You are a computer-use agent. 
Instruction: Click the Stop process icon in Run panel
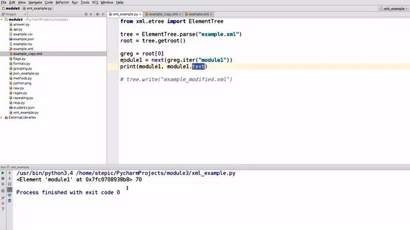click(x=3, y=178)
